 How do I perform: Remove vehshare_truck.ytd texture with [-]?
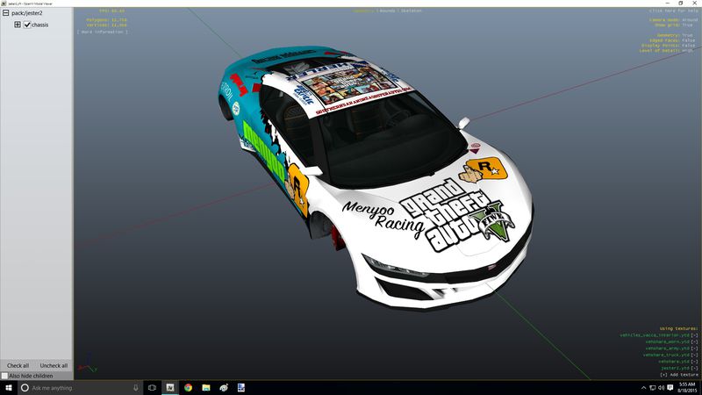click(694, 355)
